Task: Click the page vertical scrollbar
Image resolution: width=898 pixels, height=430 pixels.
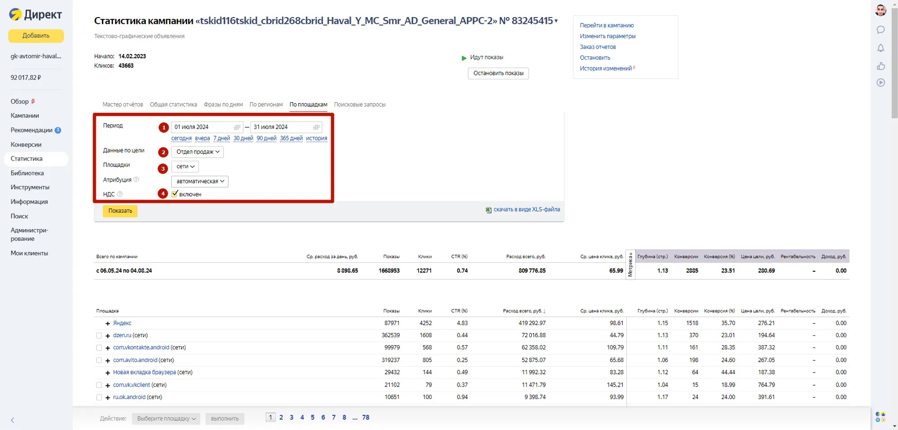Action: (x=894, y=63)
